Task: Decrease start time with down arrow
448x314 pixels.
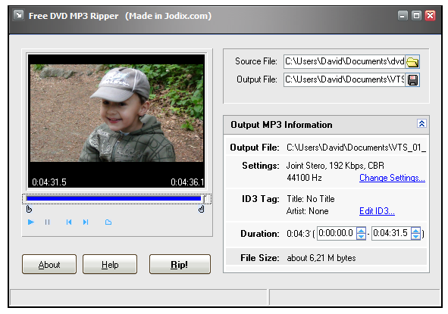Action: click(361, 237)
